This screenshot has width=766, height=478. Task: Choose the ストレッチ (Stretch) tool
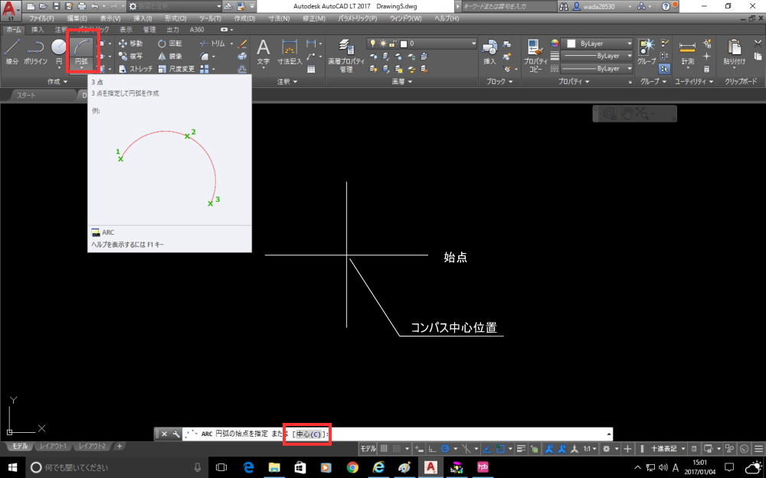pyautogui.click(x=136, y=69)
